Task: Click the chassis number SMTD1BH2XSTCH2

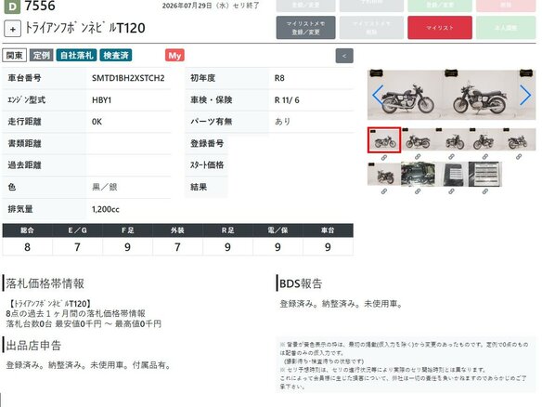Action: click(x=128, y=78)
